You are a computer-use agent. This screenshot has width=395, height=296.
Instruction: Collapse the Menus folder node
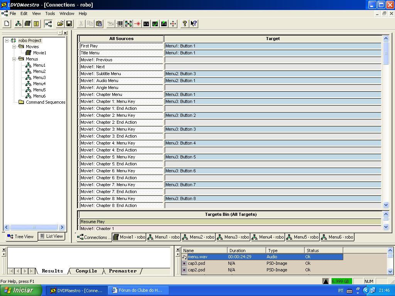click(x=14, y=59)
